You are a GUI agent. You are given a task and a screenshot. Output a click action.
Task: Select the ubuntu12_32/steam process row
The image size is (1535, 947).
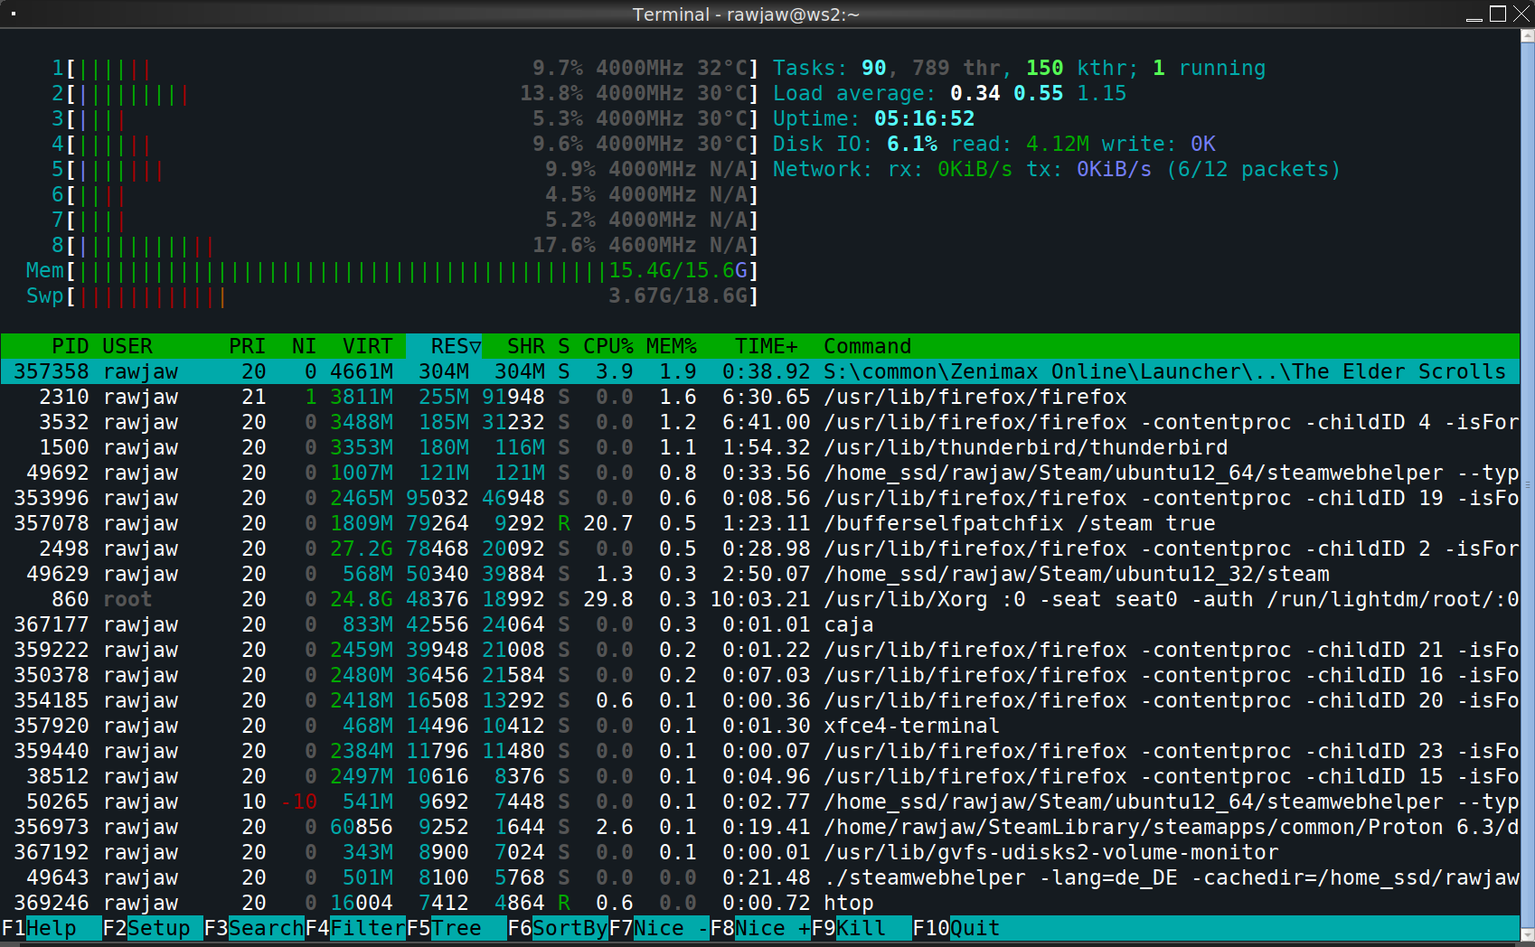[760, 574]
